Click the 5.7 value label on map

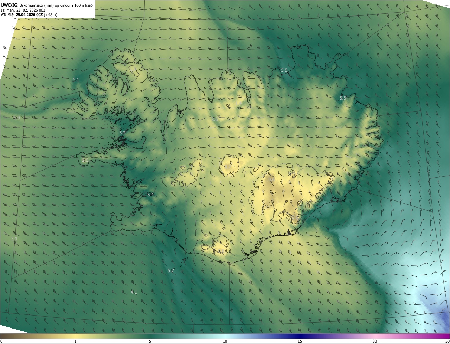[x=171, y=270]
